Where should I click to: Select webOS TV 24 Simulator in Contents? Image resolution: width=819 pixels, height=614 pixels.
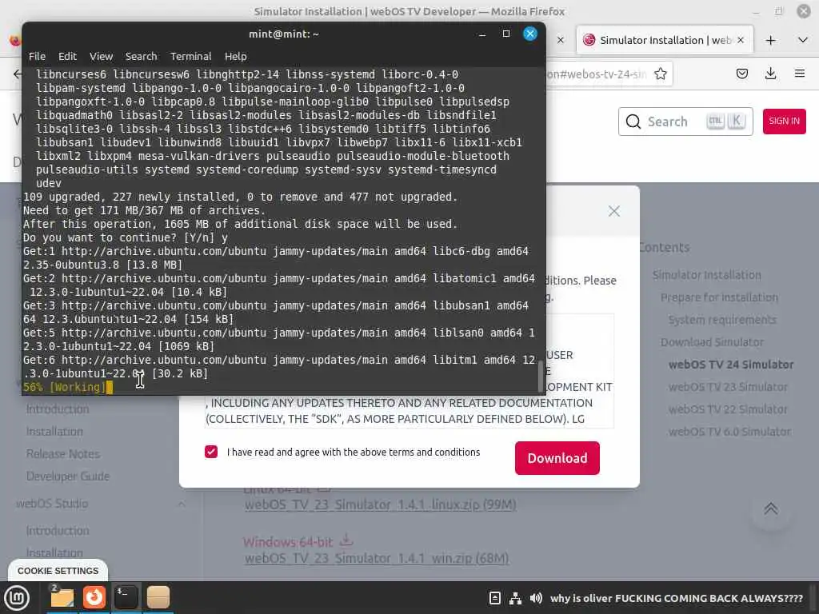731,365
